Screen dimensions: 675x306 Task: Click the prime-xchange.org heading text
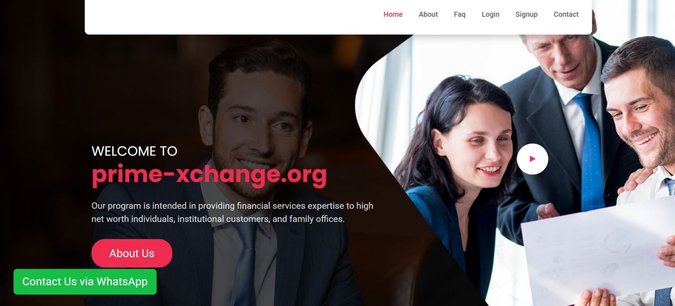[x=209, y=175]
